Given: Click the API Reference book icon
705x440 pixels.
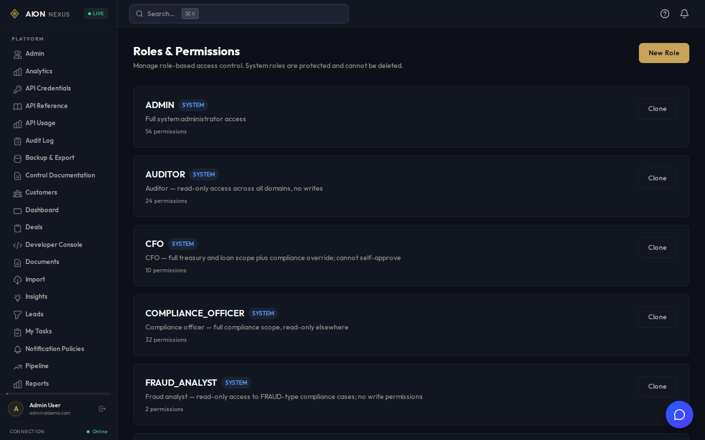Looking at the screenshot, I should 18,107.
